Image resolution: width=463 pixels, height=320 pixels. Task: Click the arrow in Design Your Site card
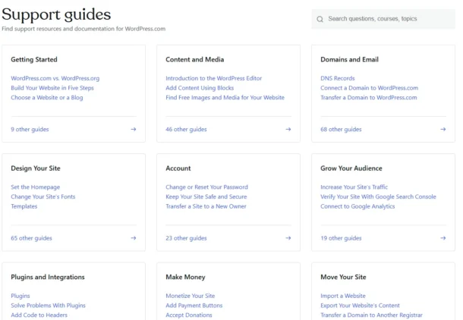tap(134, 238)
